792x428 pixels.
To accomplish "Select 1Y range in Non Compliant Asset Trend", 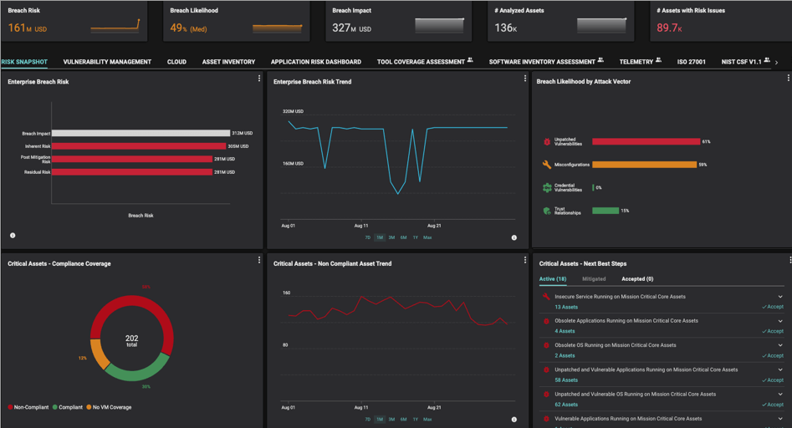I will pyautogui.click(x=415, y=420).
